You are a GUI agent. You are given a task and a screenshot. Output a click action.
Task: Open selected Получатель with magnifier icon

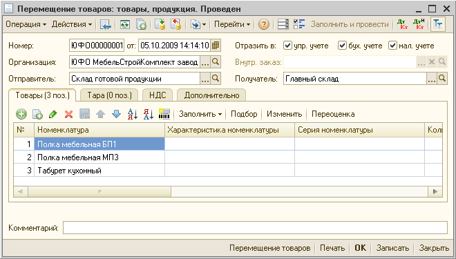(442, 79)
